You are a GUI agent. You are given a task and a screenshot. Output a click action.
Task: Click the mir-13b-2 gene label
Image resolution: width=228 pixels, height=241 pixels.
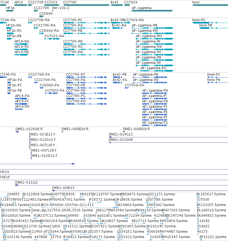tap(61, 8)
